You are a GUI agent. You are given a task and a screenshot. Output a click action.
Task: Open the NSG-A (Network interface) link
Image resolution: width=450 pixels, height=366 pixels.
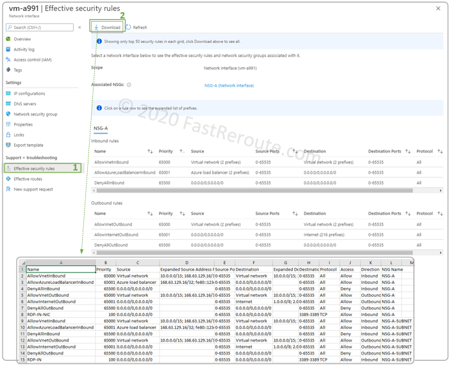click(229, 85)
